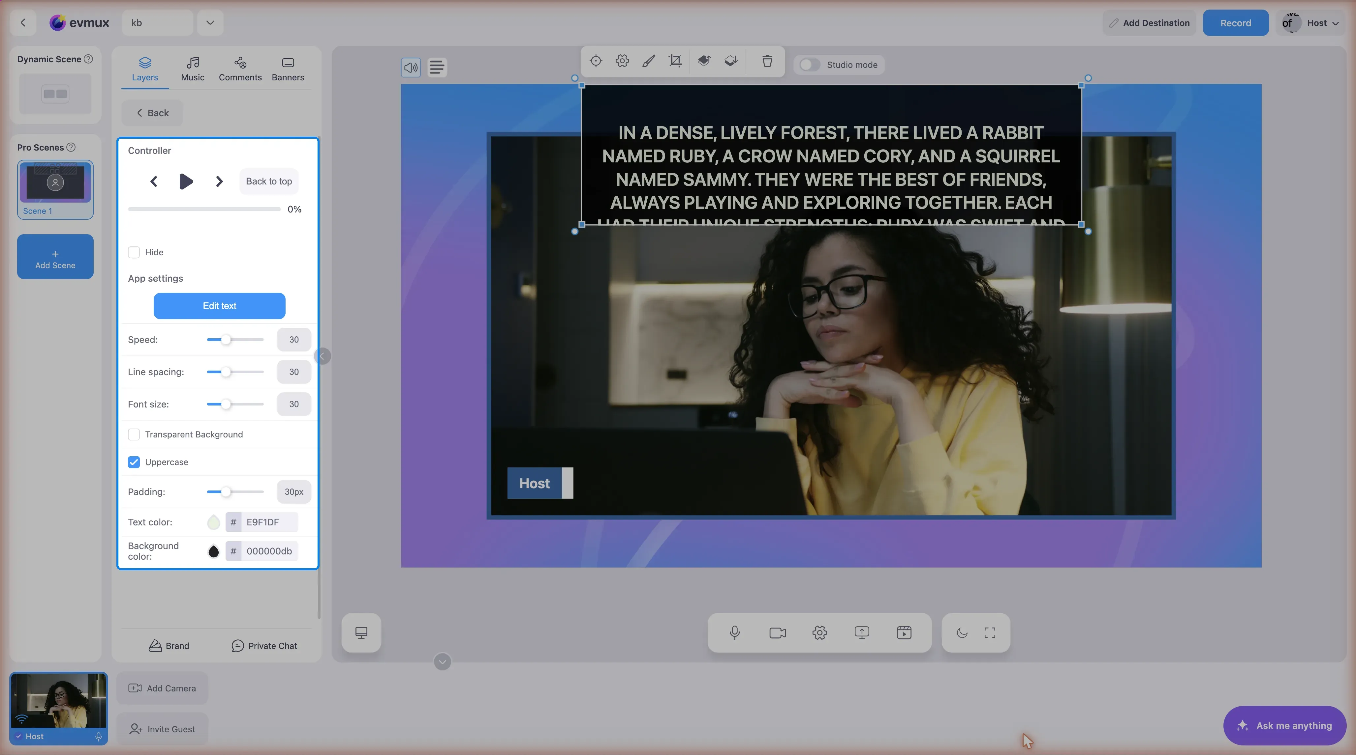Open the dropdown next to kb name
The image size is (1356, 755).
[210, 23]
